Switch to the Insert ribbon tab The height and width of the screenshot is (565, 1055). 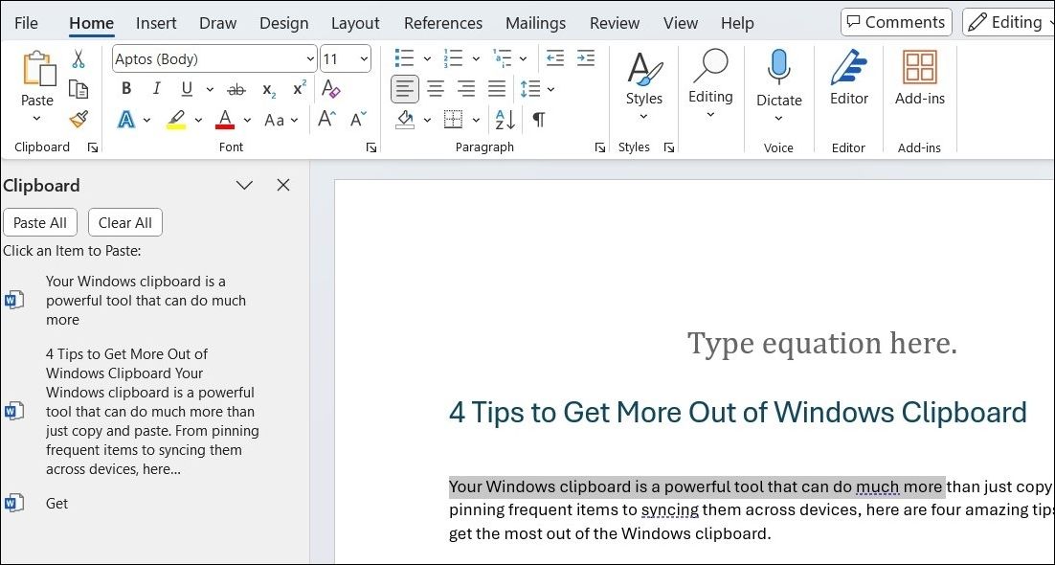(156, 22)
